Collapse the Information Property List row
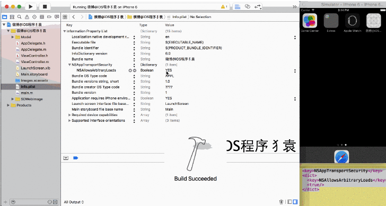The image size is (386, 206). click(65, 31)
